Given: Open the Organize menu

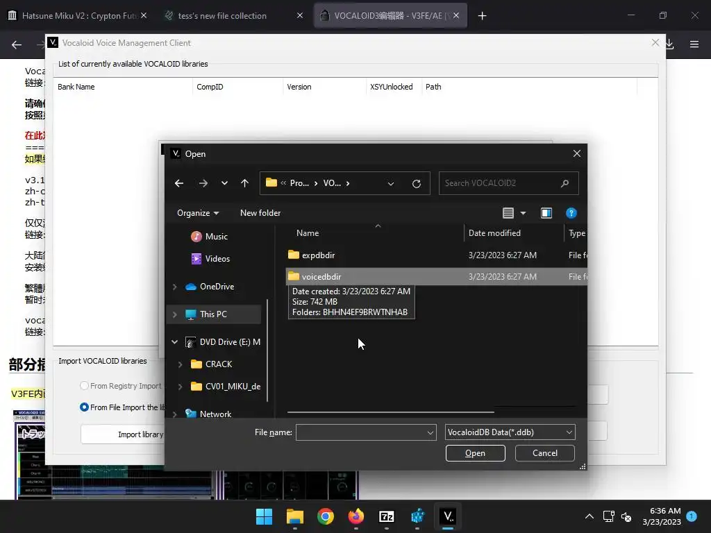Looking at the screenshot, I should click(x=198, y=213).
